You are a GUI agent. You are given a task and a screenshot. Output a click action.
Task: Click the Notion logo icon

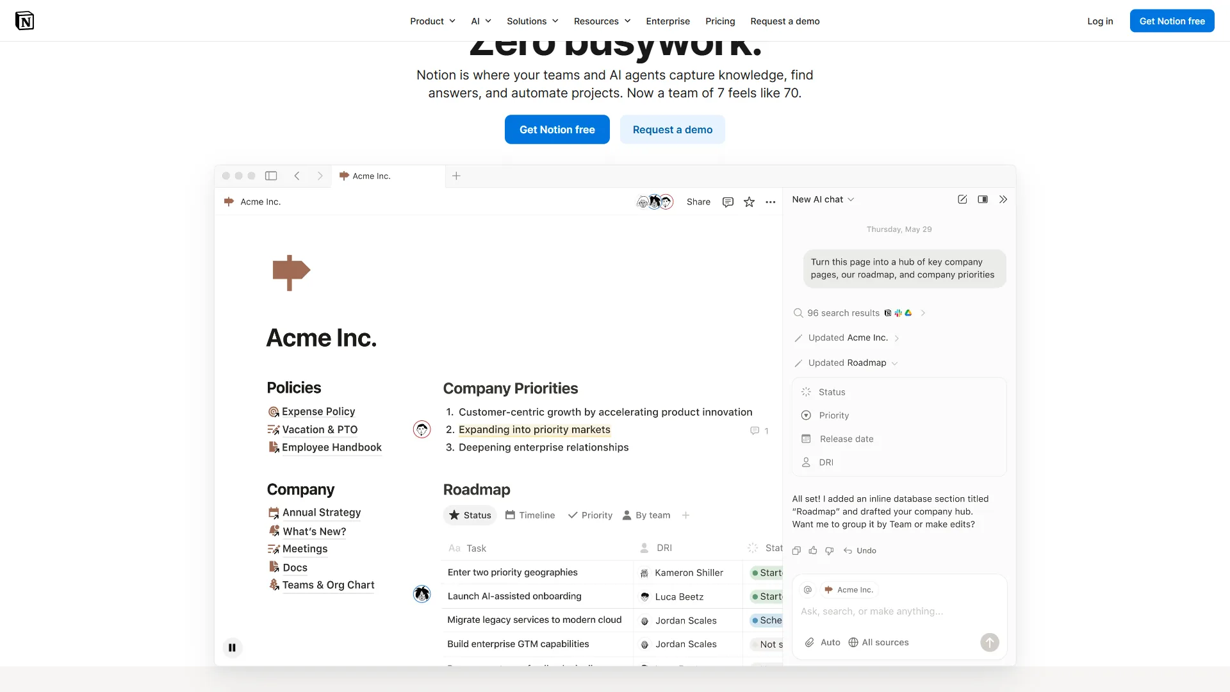click(24, 21)
